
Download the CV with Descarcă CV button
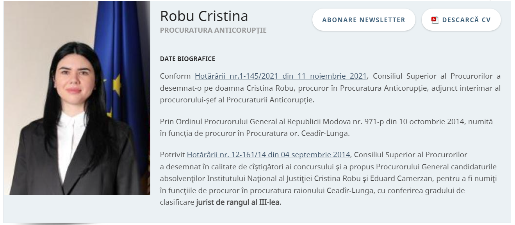pyautogui.click(x=461, y=20)
